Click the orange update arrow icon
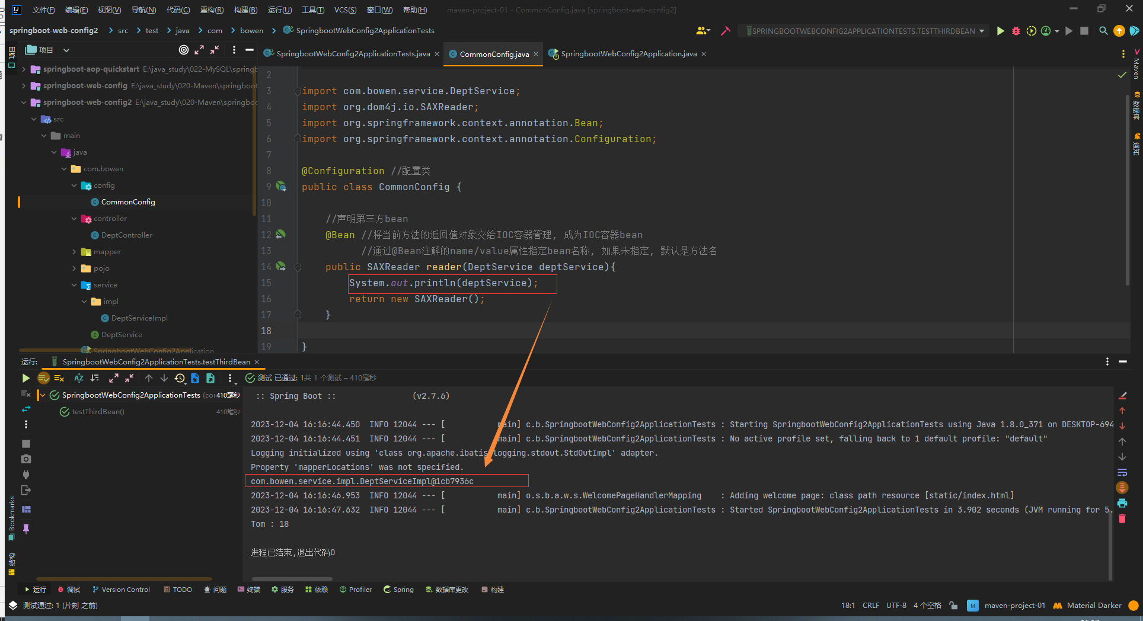Viewport: 1143px width, 621px height. (1119, 31)
